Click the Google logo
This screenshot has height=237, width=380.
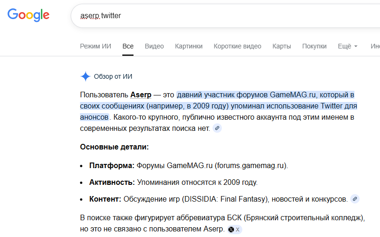pyautogui.click(x=28, y=15)
